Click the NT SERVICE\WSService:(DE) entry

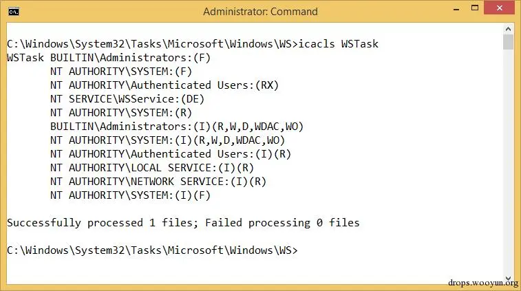pos(127,99)
